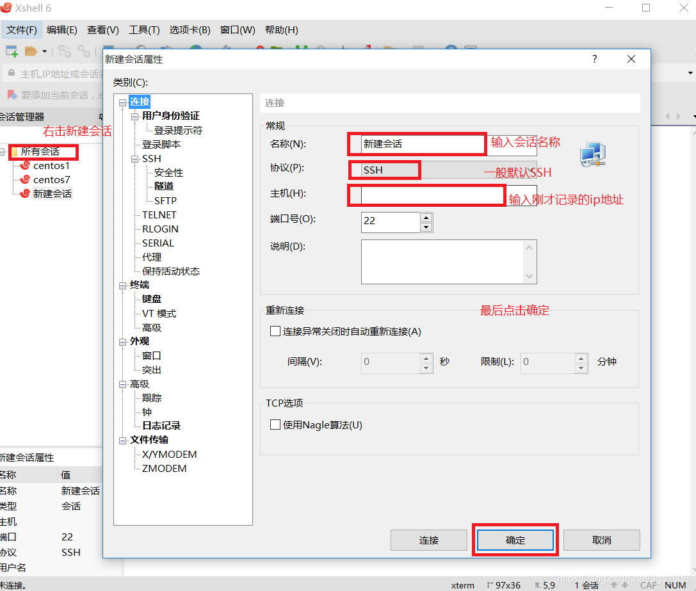The height and width of the screenshot is (591, 696).
Task: Decrease the port number with down arrow
Action: (426, 227)
